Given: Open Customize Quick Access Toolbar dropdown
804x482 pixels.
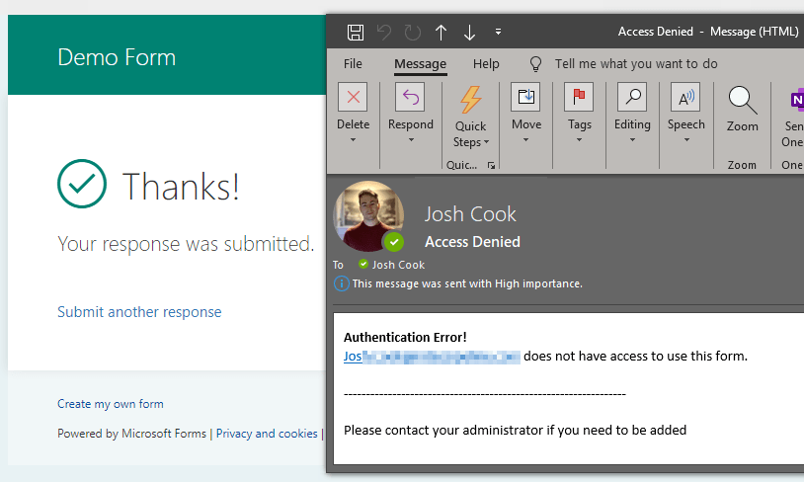Looking at the screenshot, I should (x=498, y=32).
